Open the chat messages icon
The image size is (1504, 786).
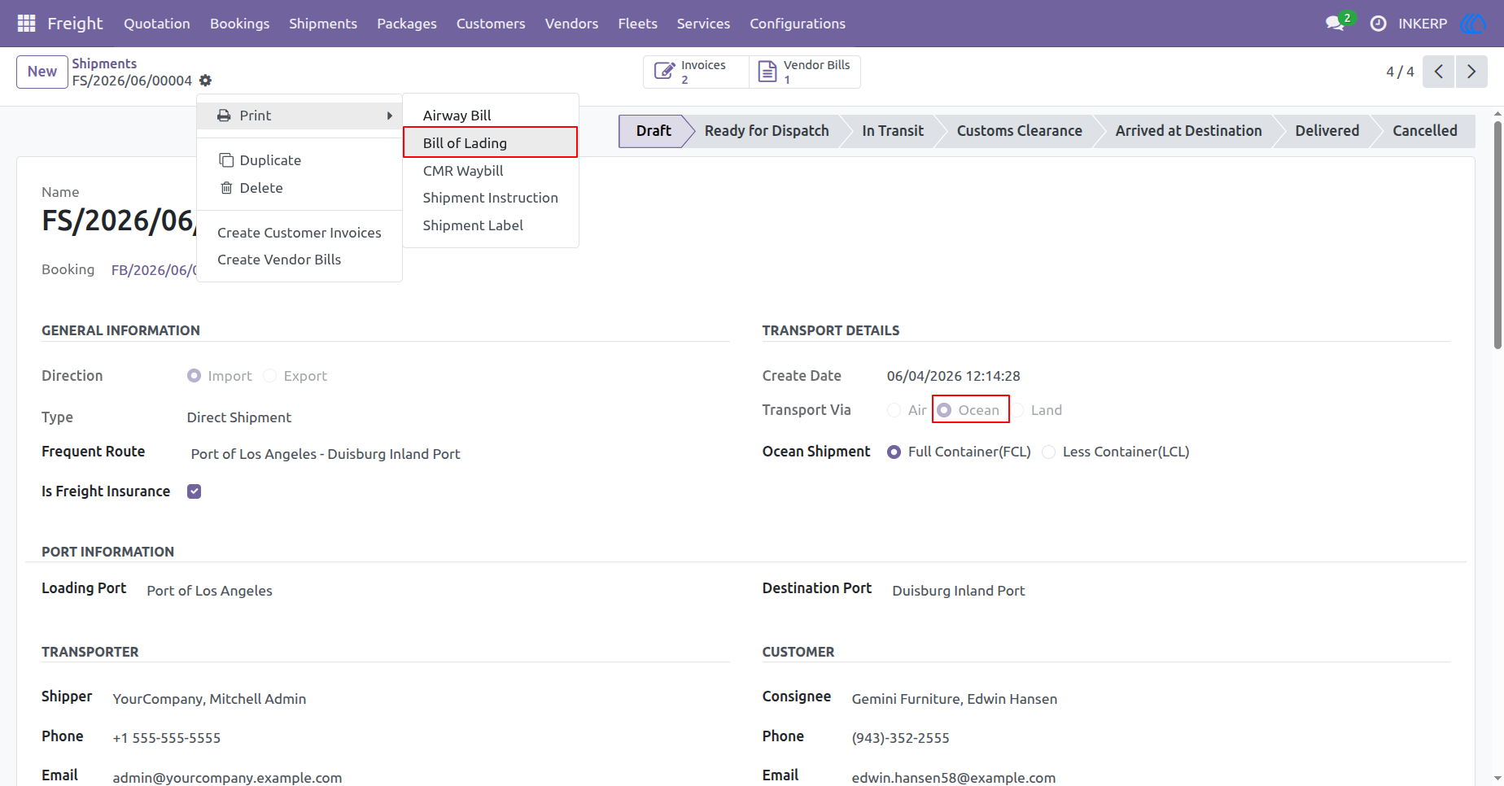1335,24
